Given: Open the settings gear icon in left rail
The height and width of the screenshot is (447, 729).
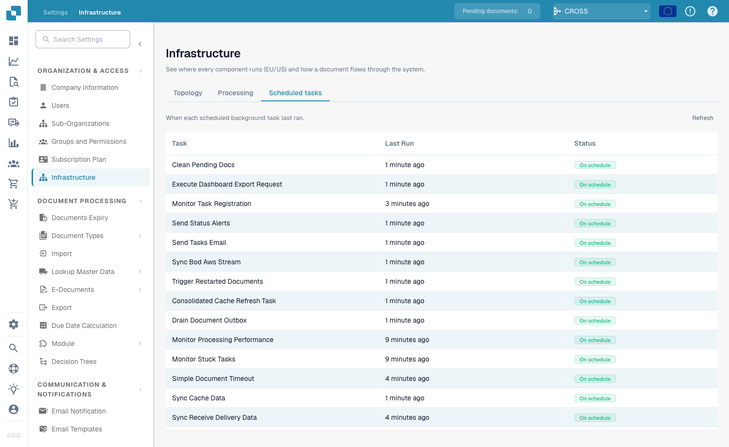Looking at the screenshot, I should point(14,324).
